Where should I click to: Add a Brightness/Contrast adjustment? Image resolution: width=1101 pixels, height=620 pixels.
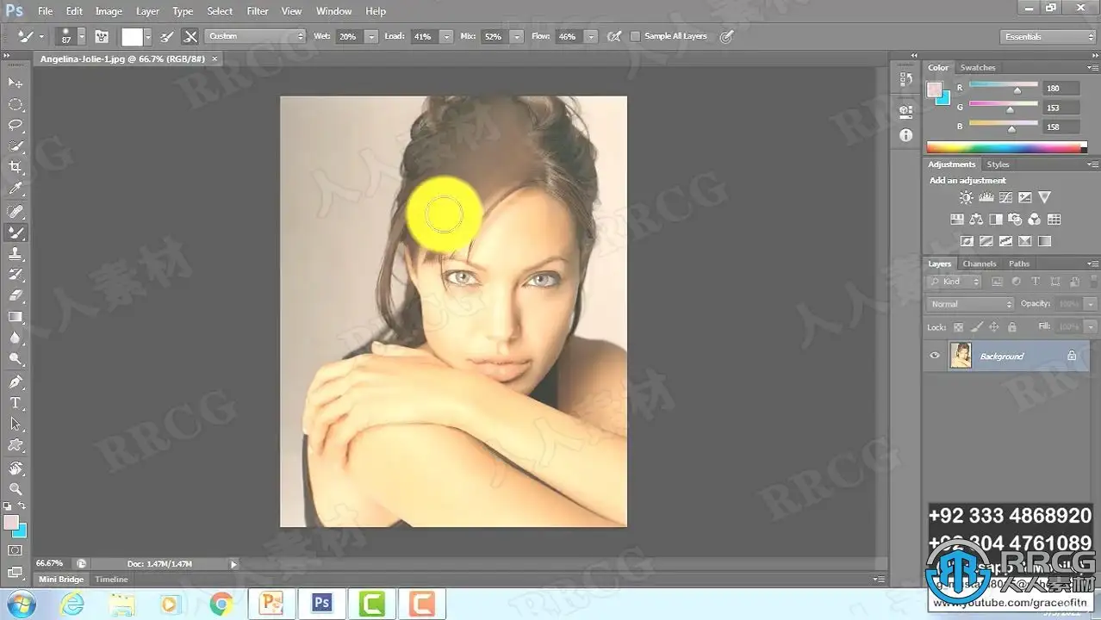[966, 197]
